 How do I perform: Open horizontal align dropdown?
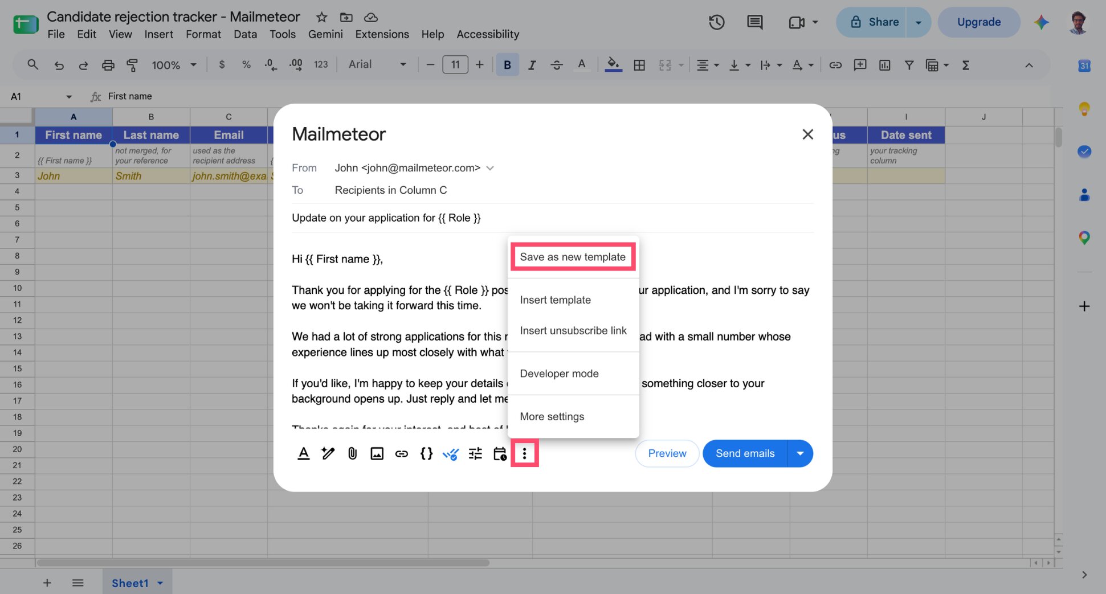pos(708,65)
